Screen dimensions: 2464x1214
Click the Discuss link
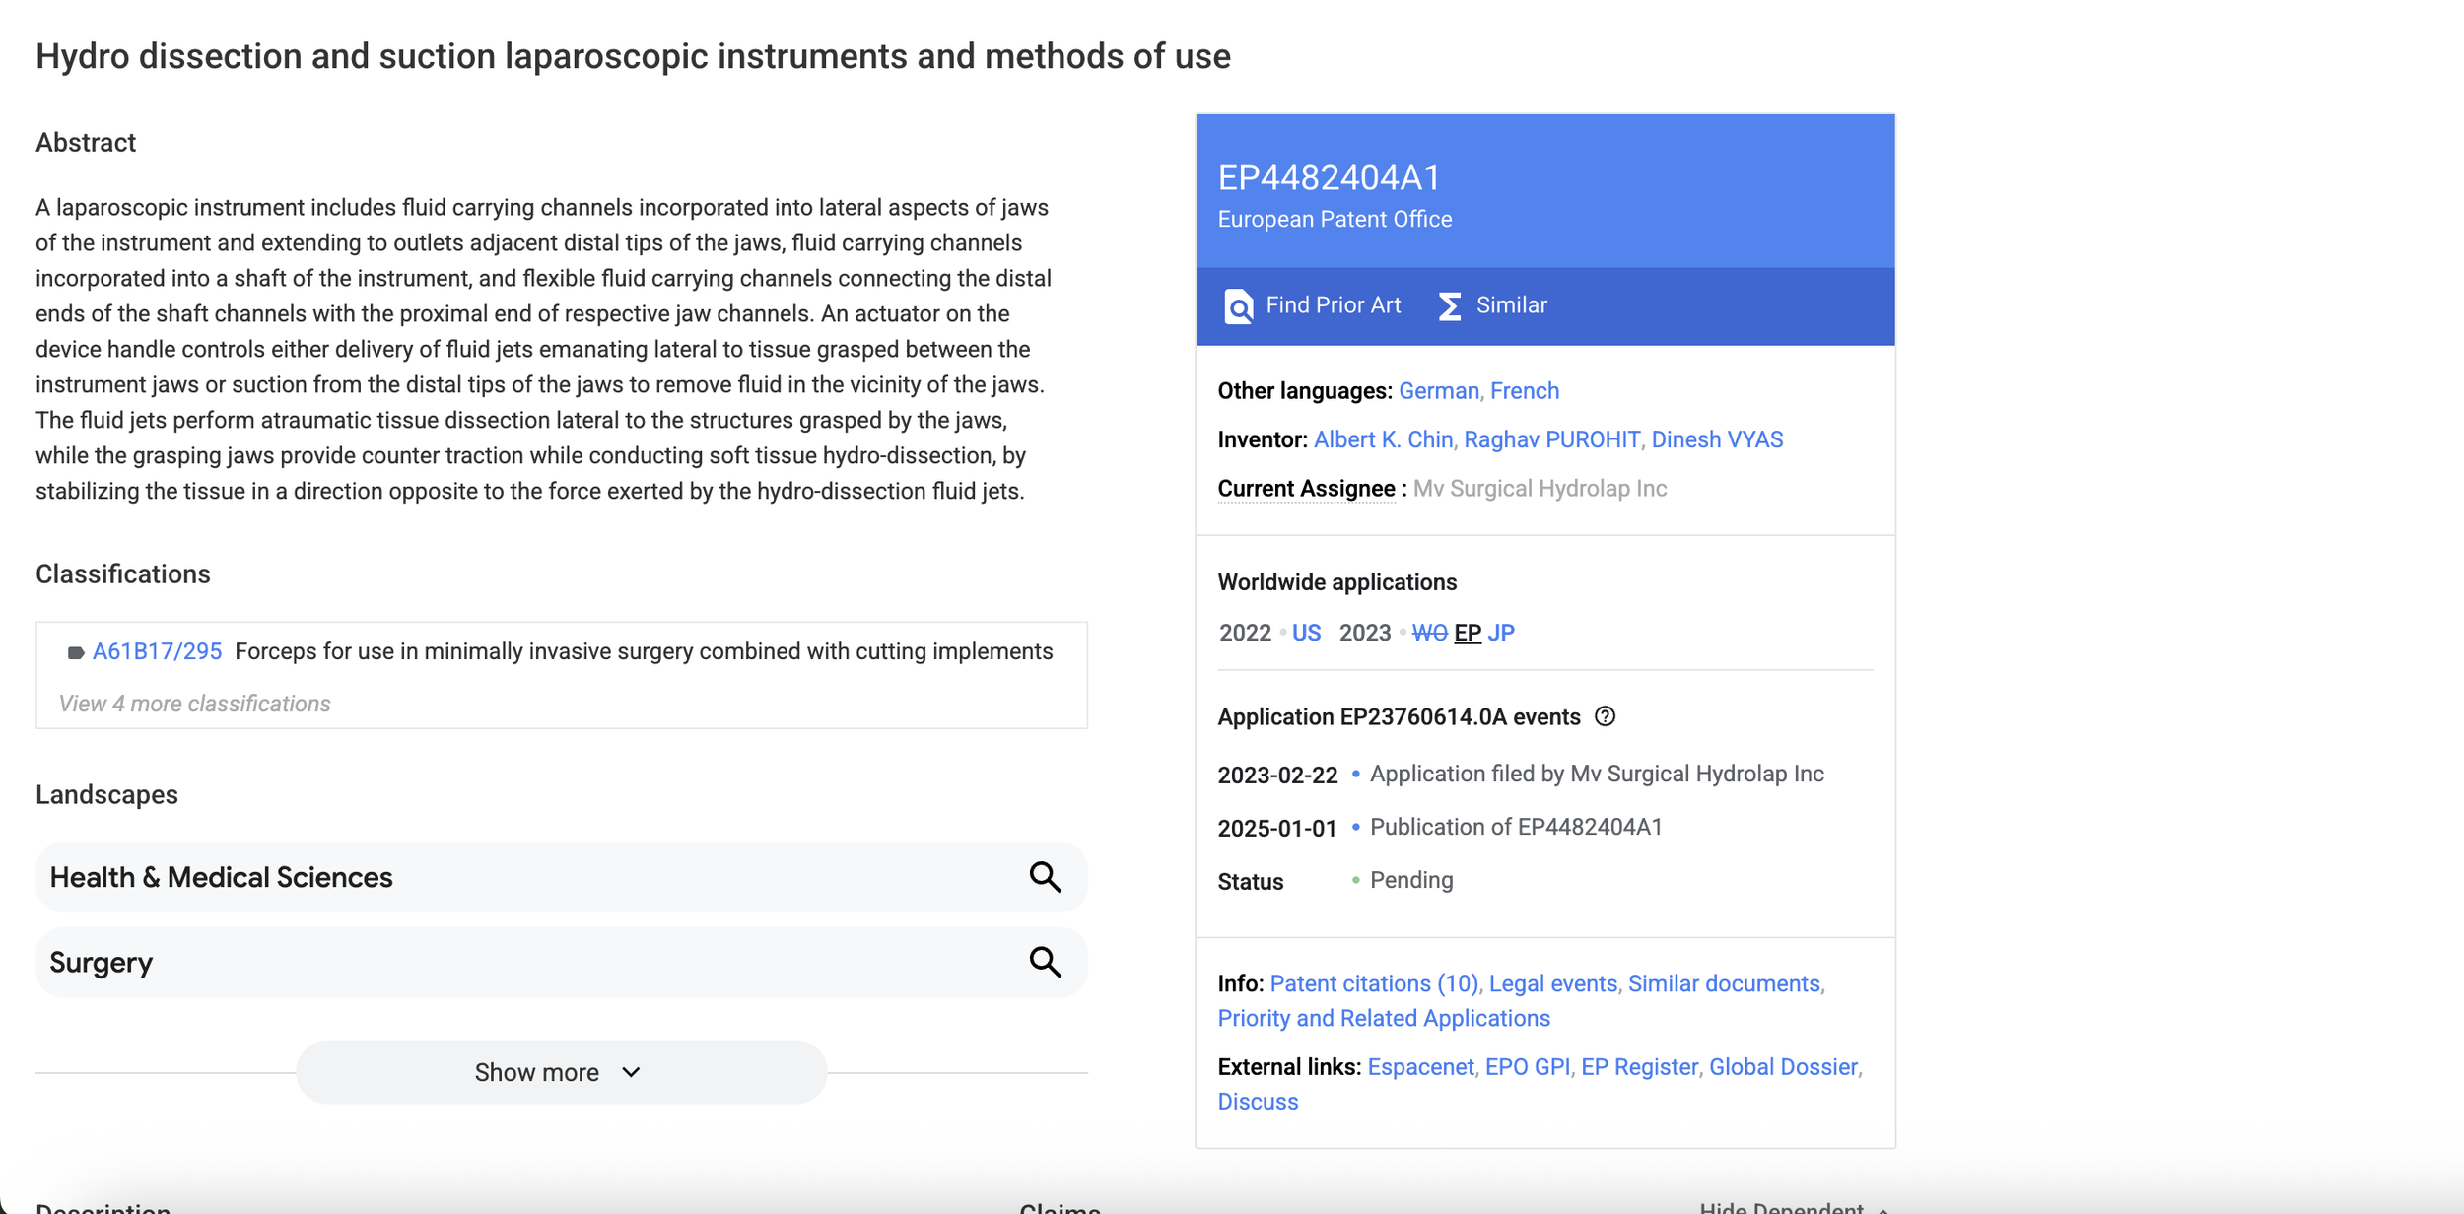click(1258, 1102)
